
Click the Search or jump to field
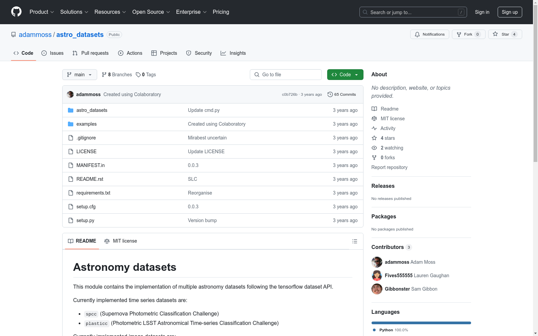pyautogui.click(x=413, y=12)
